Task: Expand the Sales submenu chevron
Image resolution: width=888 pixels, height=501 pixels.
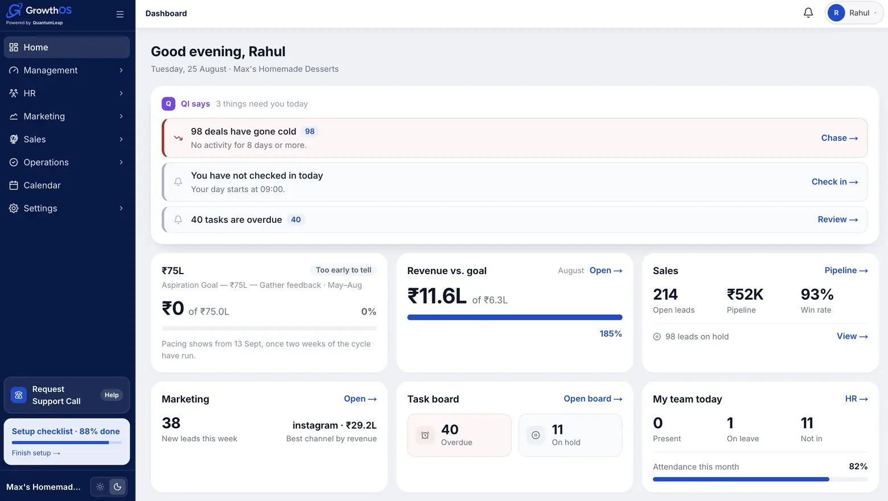Action: click(121, 139)
